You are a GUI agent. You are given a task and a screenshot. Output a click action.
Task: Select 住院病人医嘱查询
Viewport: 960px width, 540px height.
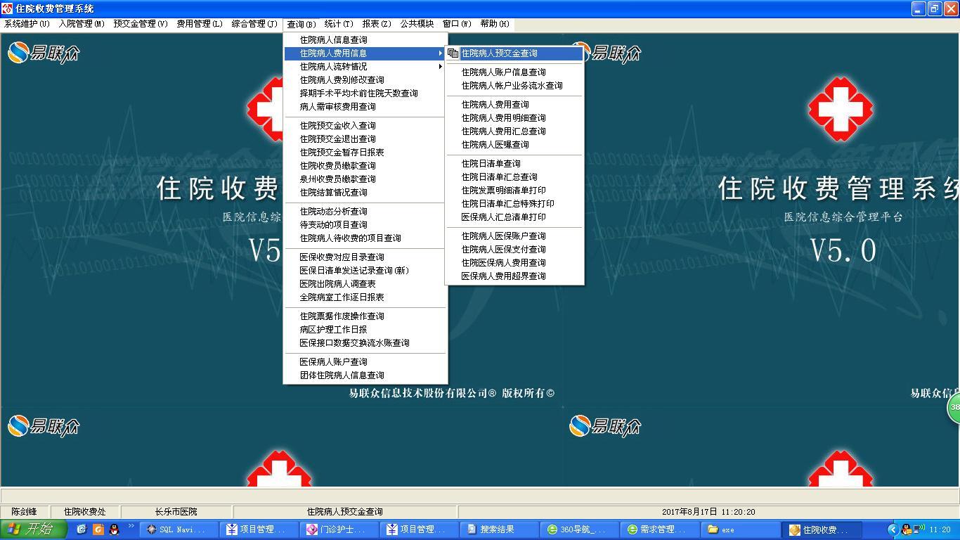pos(514,145)
